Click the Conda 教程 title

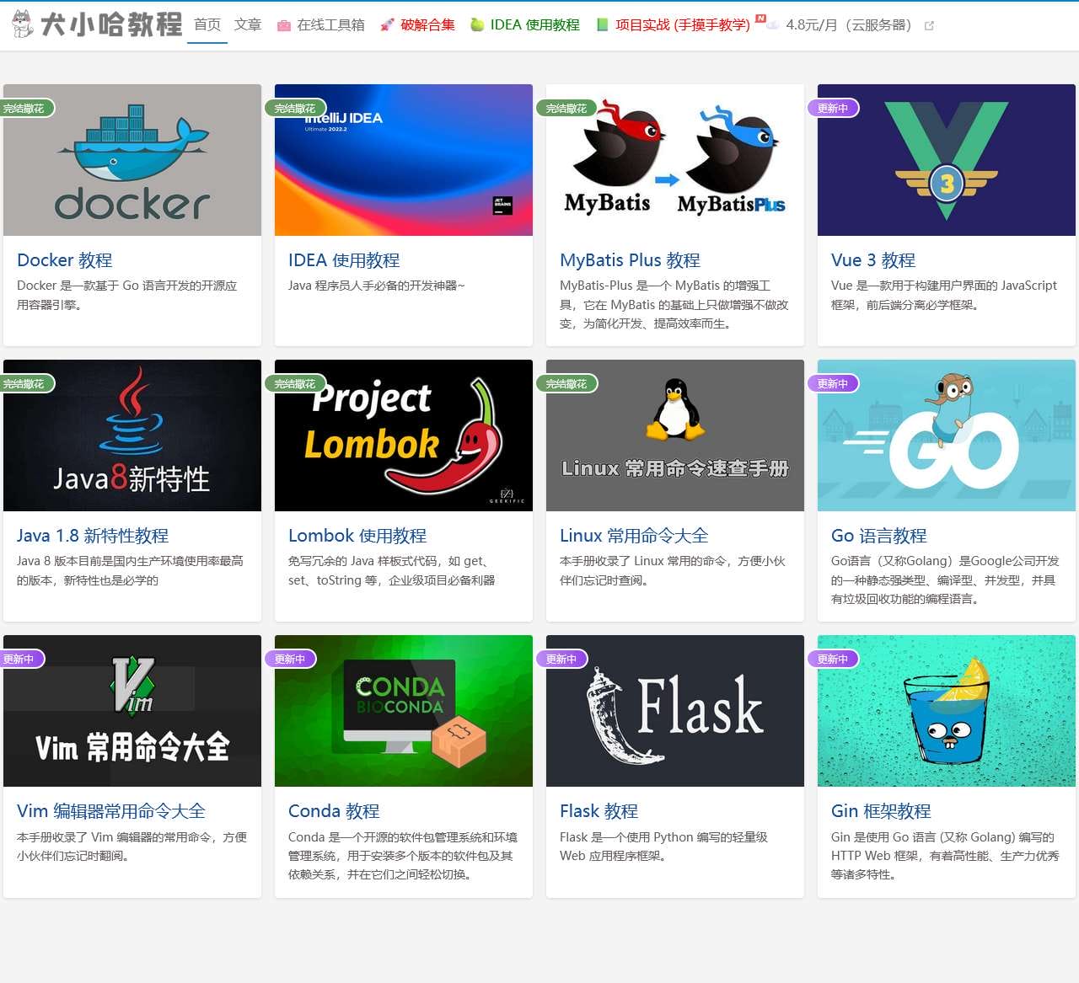coord(334,811)
